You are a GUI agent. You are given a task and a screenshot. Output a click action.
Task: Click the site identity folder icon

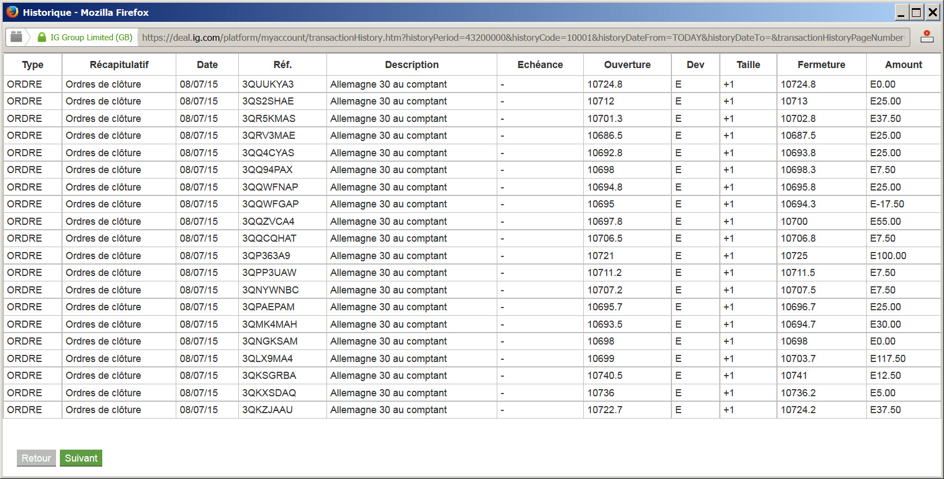tap(16, 37)
